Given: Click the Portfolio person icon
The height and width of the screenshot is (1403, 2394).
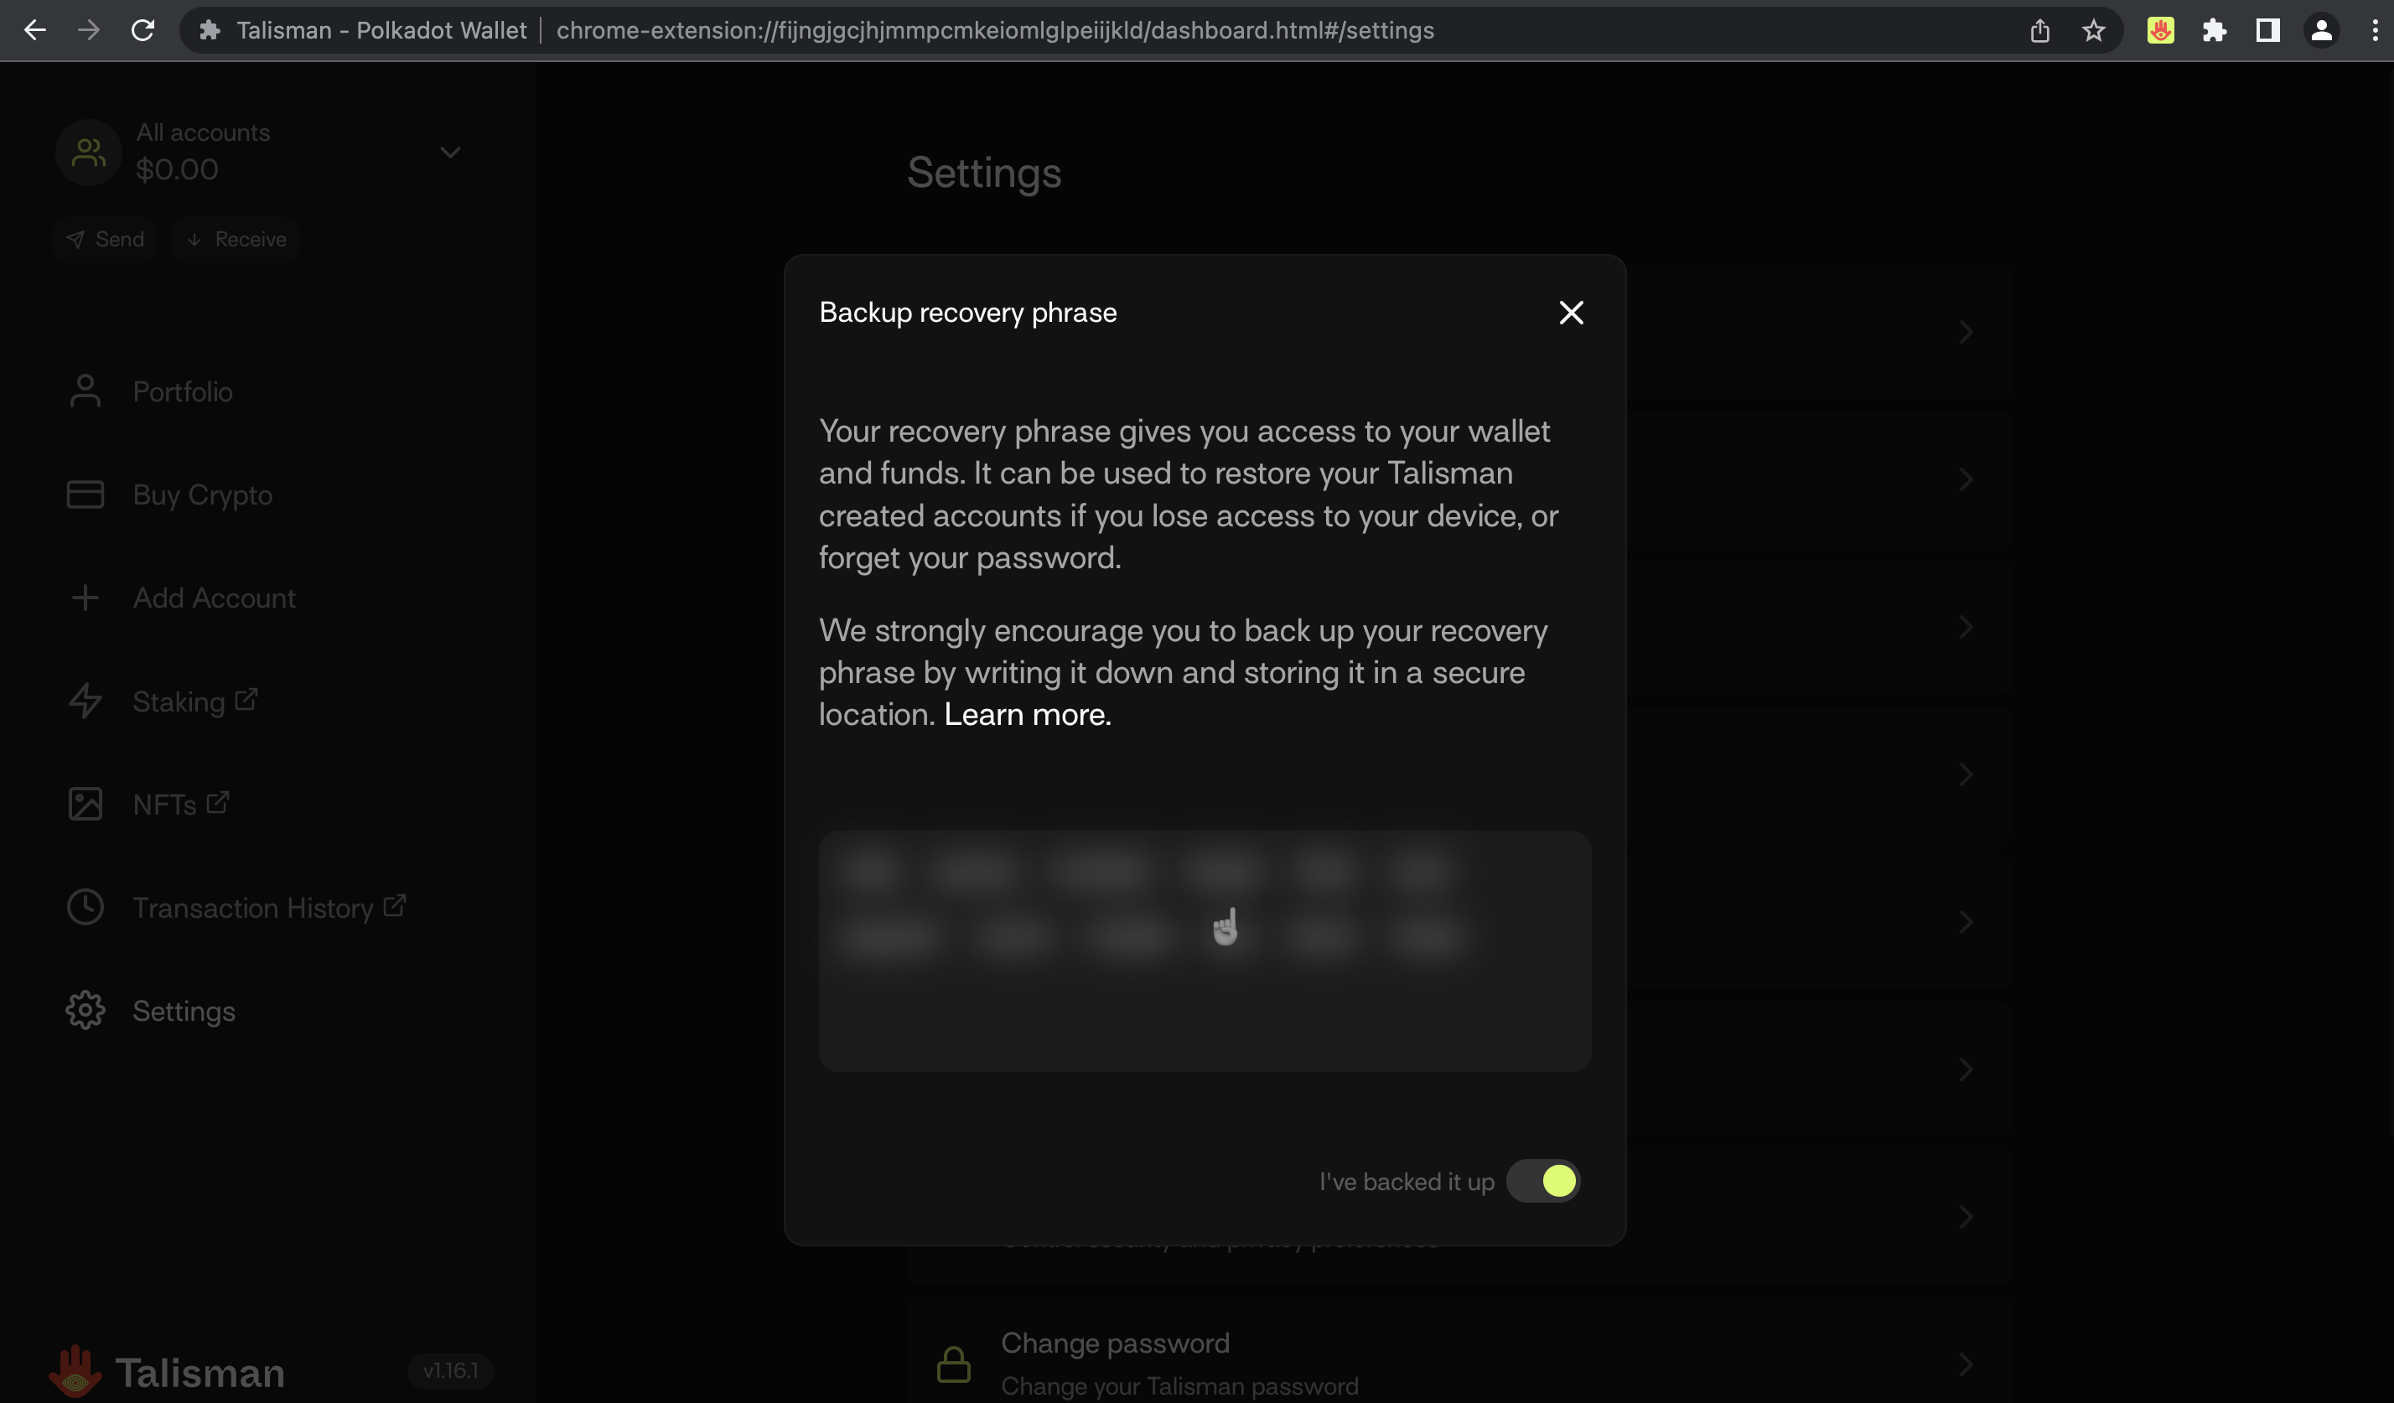Looking at the screenshot, I should [x=85, y=391].
